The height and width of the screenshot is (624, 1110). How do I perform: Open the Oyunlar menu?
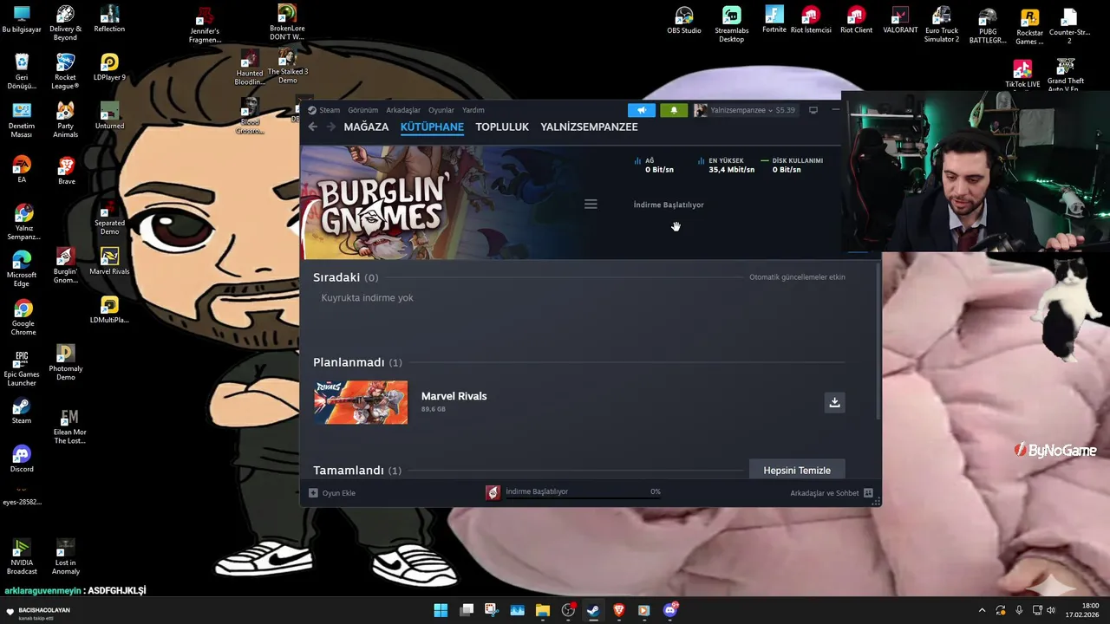tap(441, 110)
